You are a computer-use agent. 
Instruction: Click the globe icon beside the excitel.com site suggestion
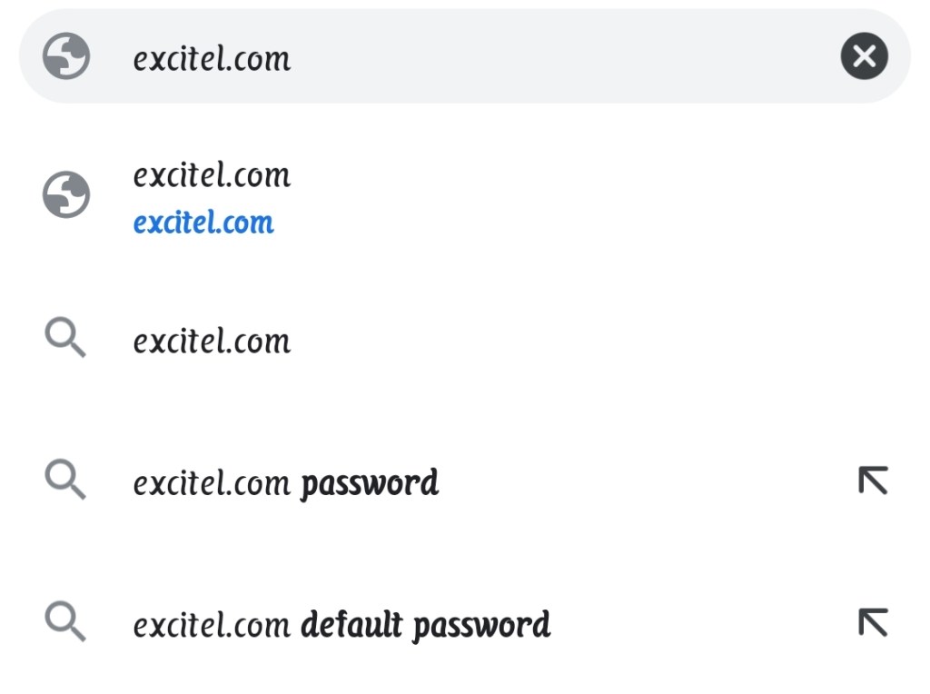[x=66, y=194]
